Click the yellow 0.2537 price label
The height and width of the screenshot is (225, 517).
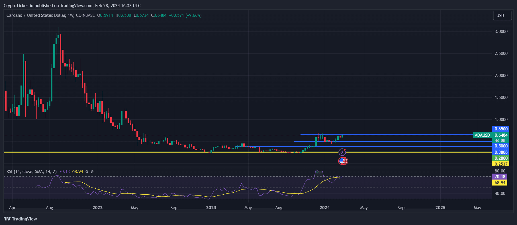click(x=501, y=164)
